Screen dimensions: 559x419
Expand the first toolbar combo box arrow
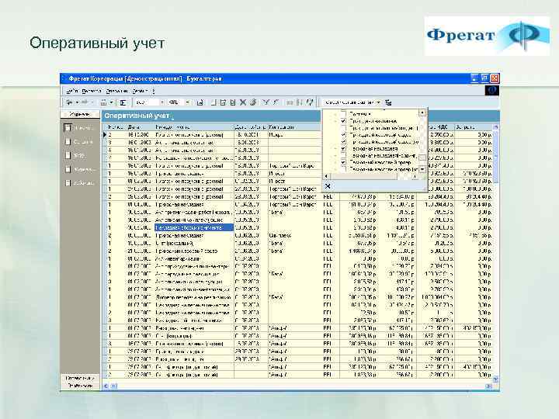tap(161, 102)
